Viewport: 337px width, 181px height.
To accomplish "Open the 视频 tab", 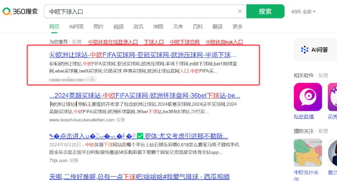I will 118,26.
